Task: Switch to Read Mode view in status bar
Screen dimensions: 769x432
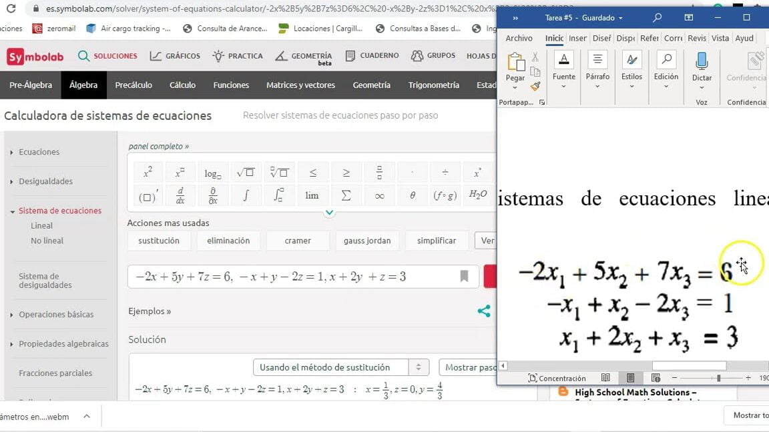Action: pyautogui.click(x=605, y=378)
